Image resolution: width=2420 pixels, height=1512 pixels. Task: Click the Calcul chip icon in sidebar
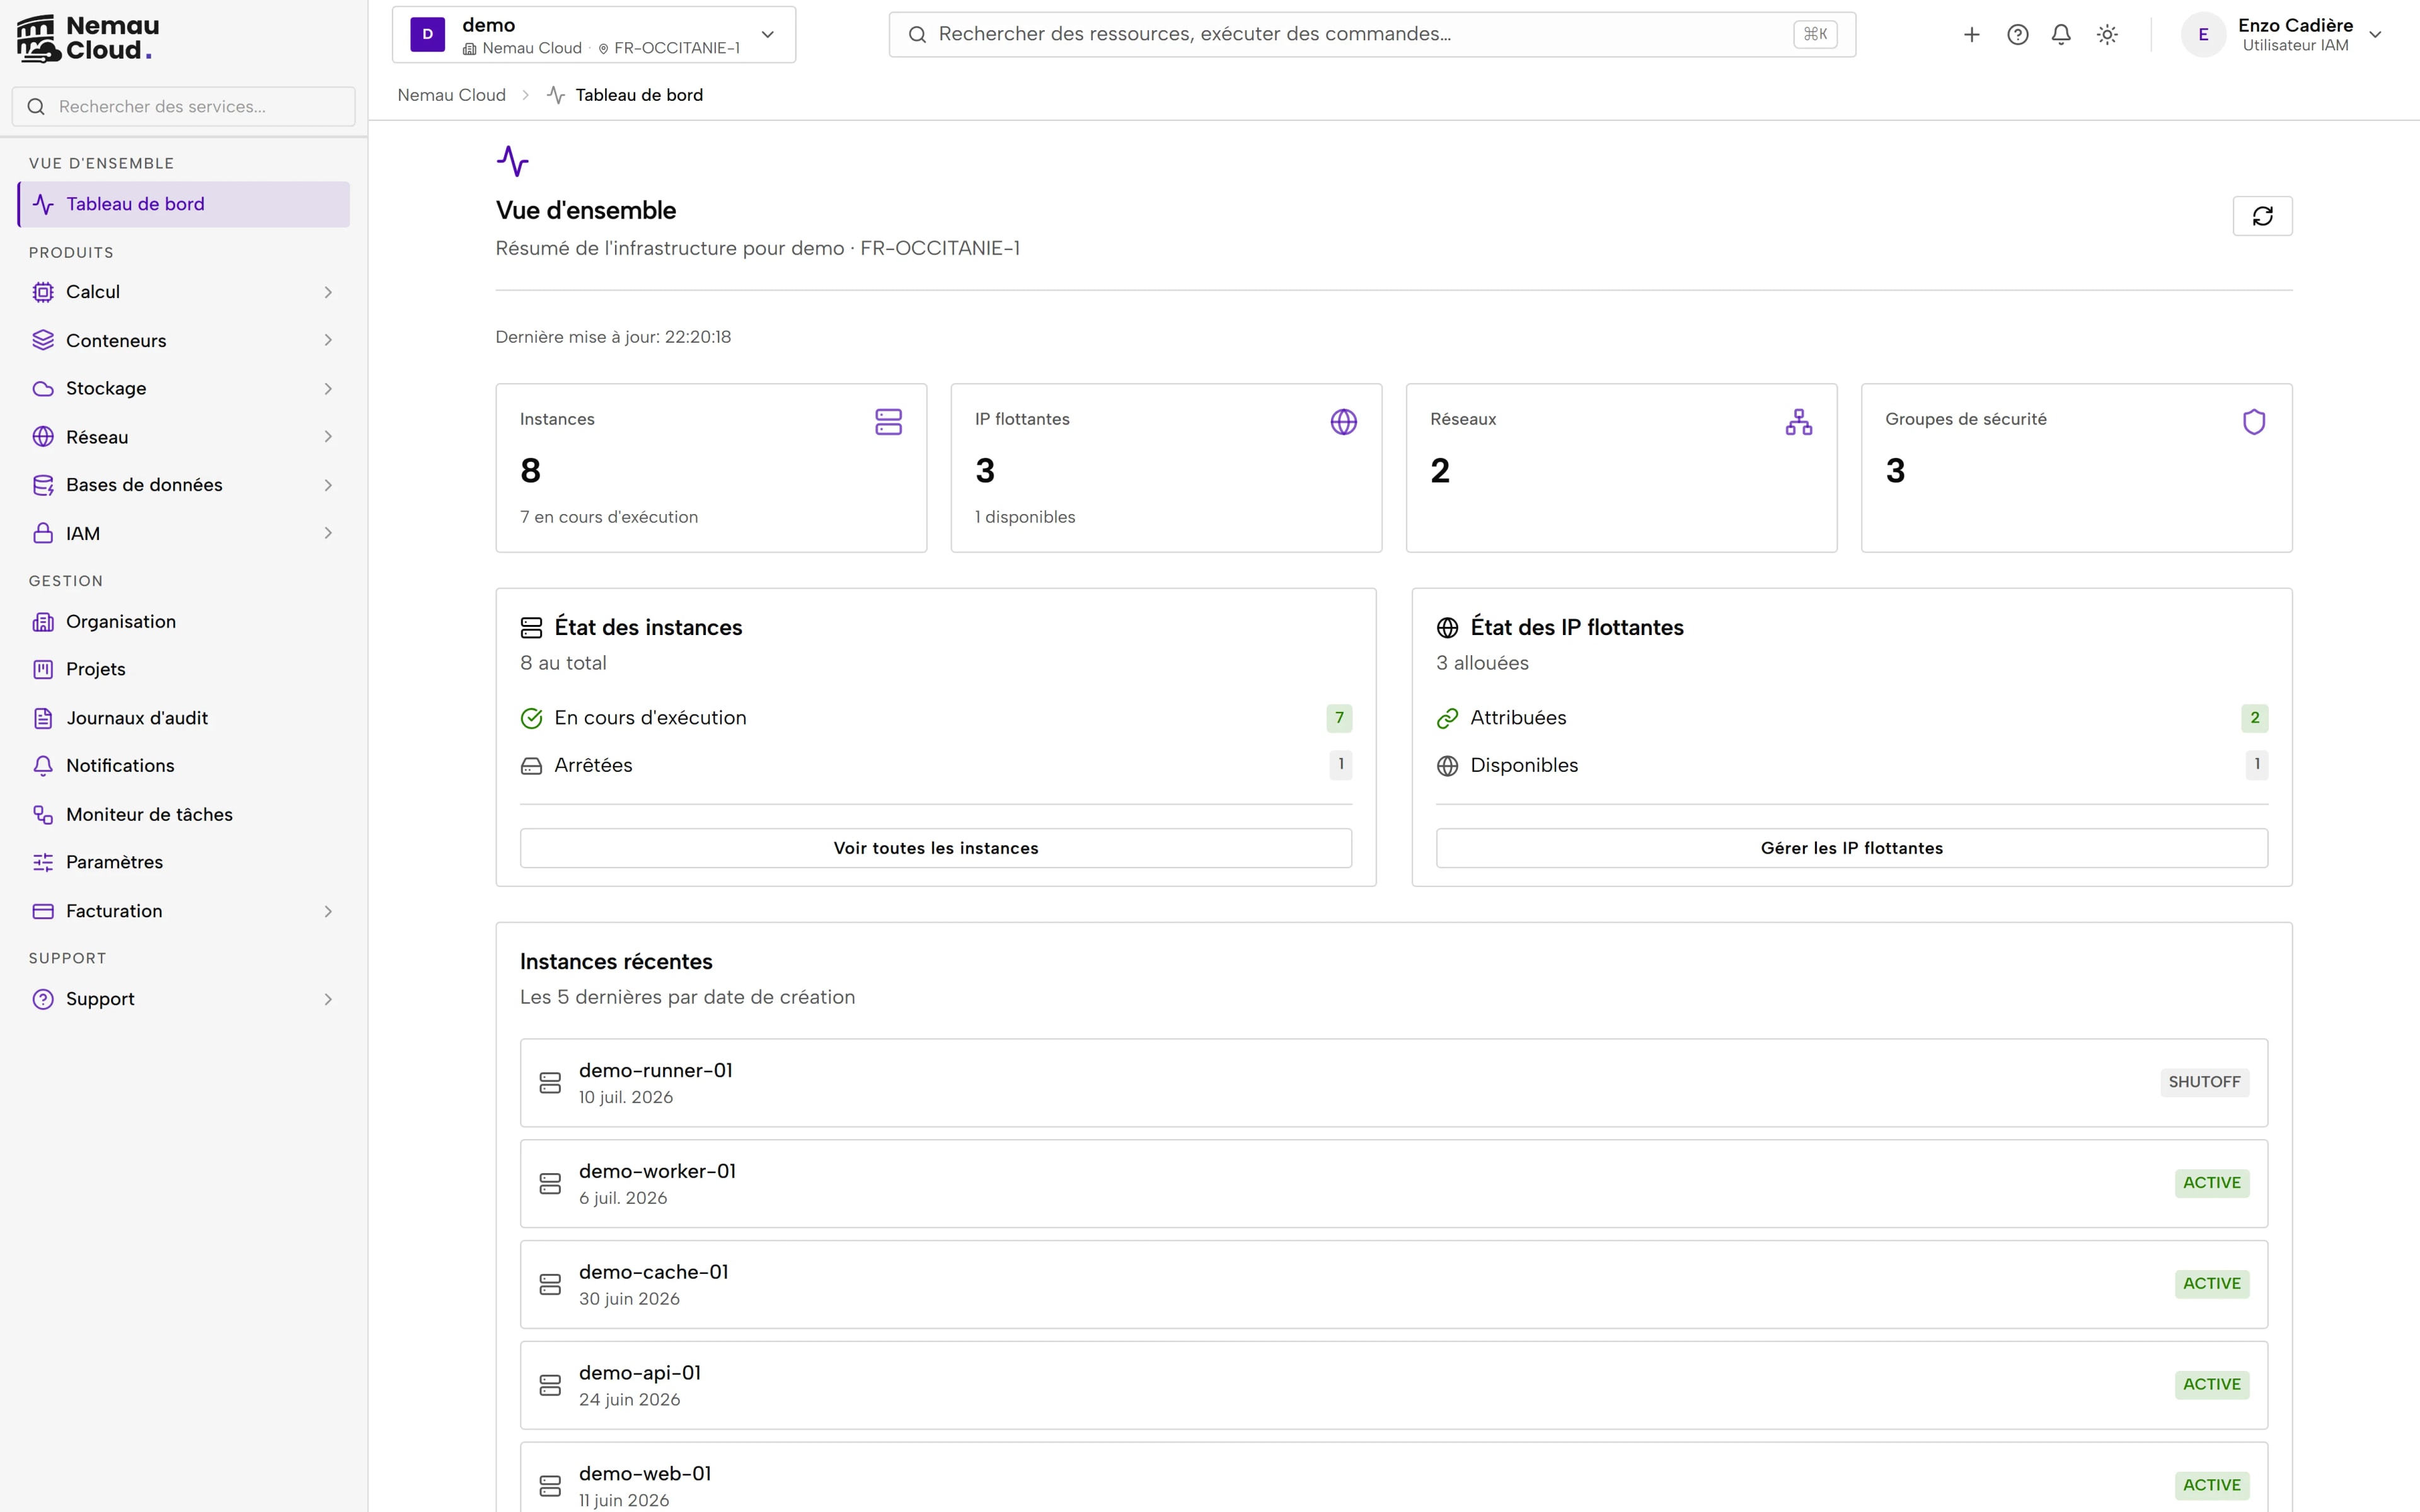pos(43,292)
